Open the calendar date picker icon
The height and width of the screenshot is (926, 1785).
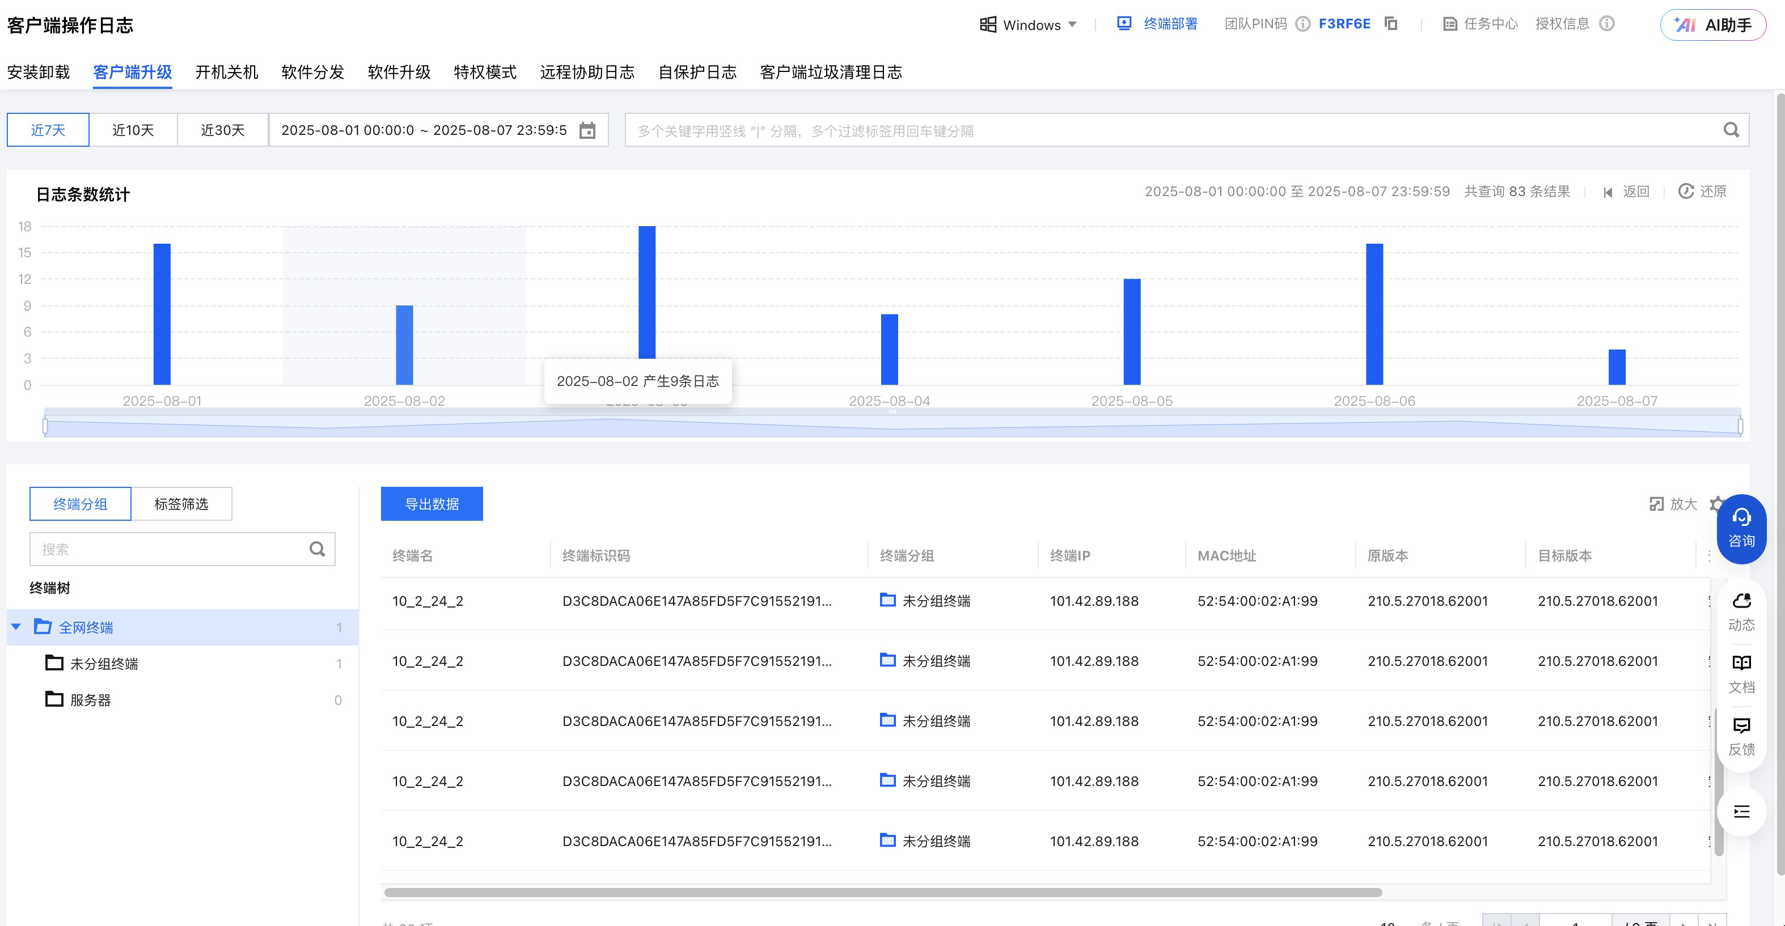[587, 130]
